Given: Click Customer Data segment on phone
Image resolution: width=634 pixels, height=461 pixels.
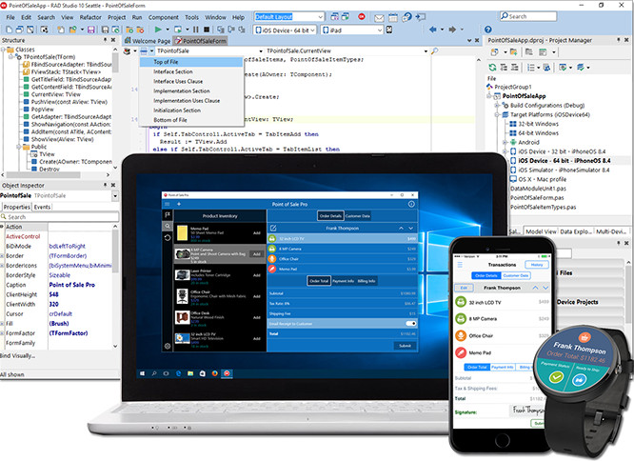Looking at the screenshot, I should coord(516,276).
